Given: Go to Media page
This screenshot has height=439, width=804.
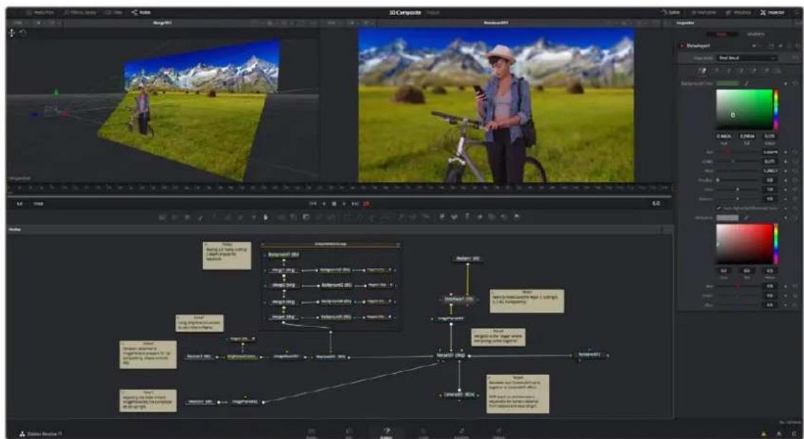Looking at the screenshot, I should point(311,433).
